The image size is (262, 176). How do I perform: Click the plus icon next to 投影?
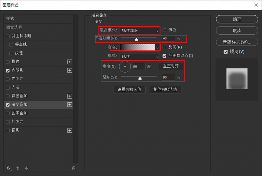coord(69,130)
